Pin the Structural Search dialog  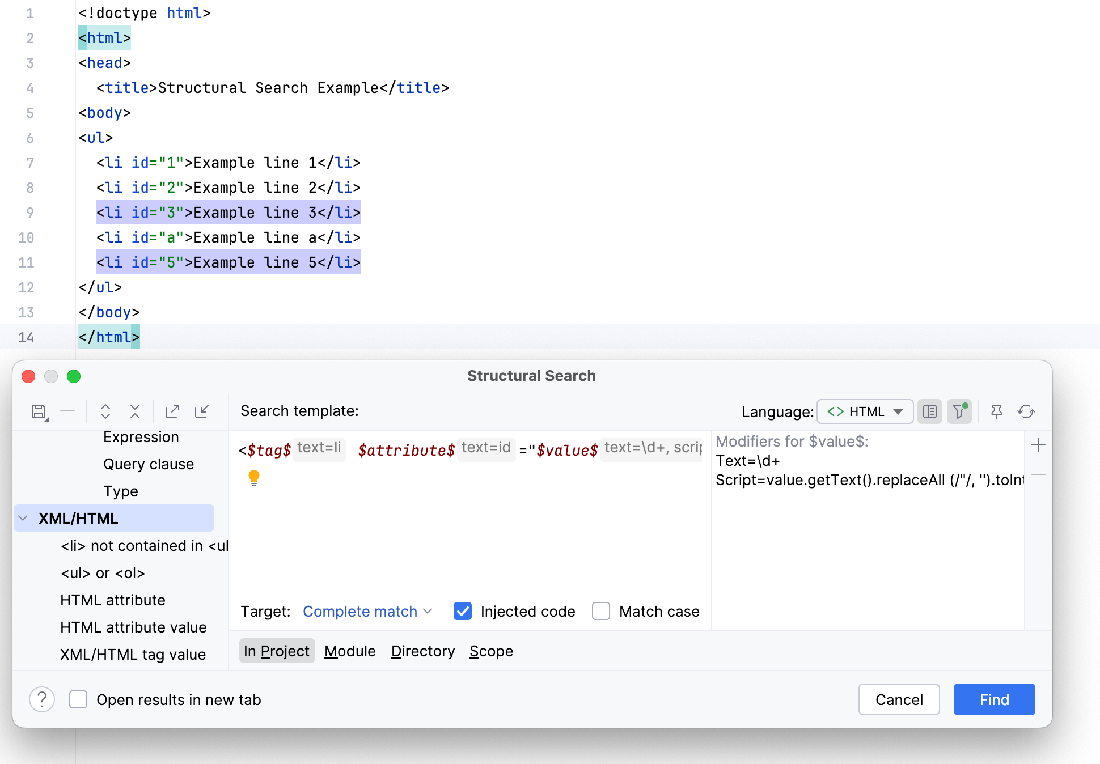(x=996, y=411)
